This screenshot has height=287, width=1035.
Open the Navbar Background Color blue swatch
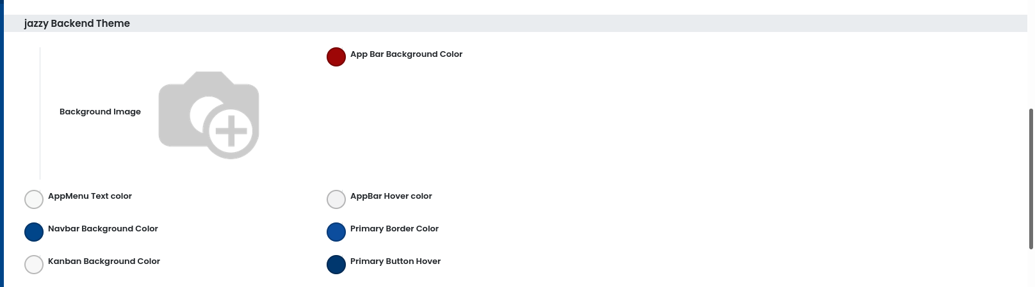pyautogui.click(x=34, y=232)
